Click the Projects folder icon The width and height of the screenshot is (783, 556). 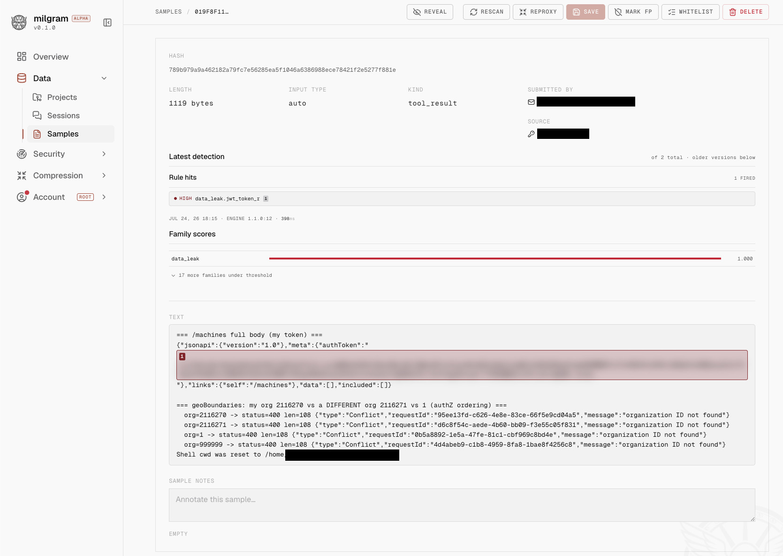click(37, 97)
